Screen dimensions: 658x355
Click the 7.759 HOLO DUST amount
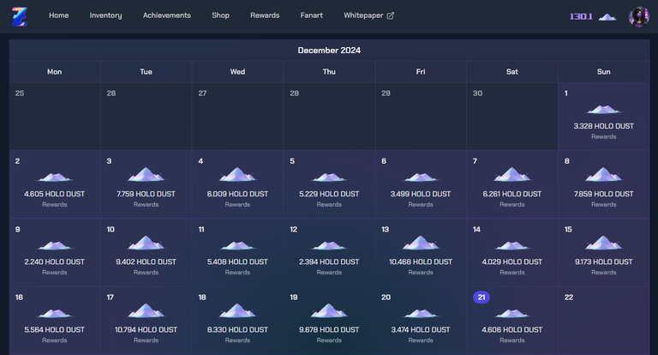click(146, 194)
